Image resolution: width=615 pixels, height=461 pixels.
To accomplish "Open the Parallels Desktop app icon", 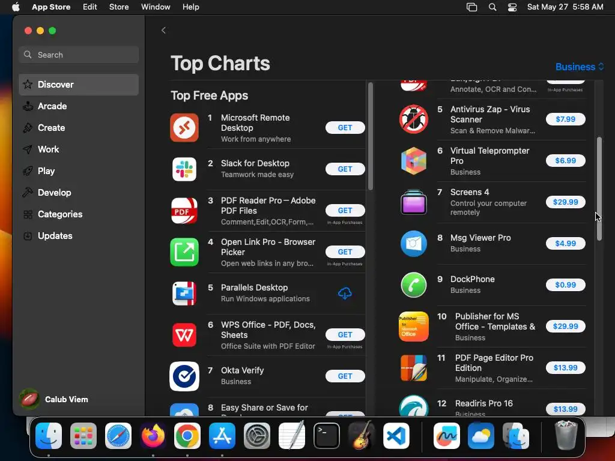I will coord(184,293).
